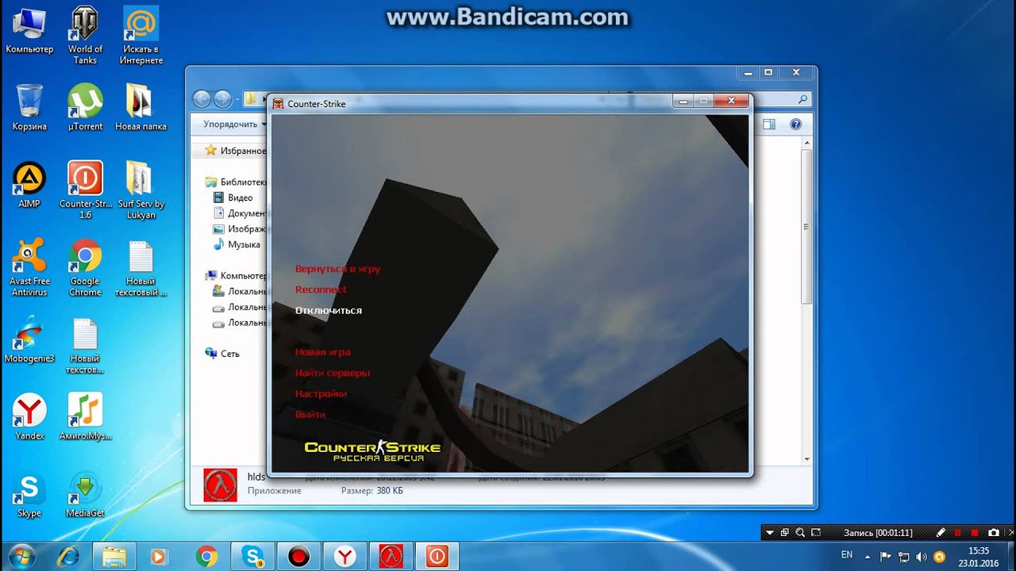Viewport: 1016px width, 571px height.
Task: Select "Вернуться в игру" in Counter-Strike menu
Action: pos(337,269)
